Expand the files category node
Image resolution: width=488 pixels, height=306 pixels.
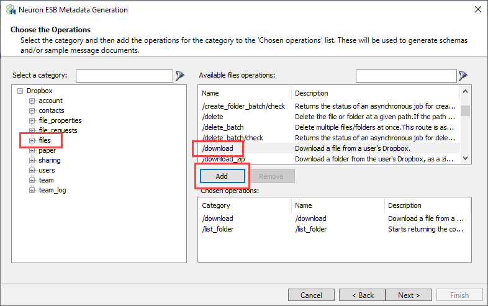32,140
